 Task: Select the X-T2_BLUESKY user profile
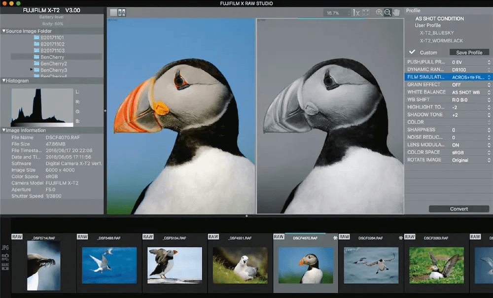coord(437,33)
